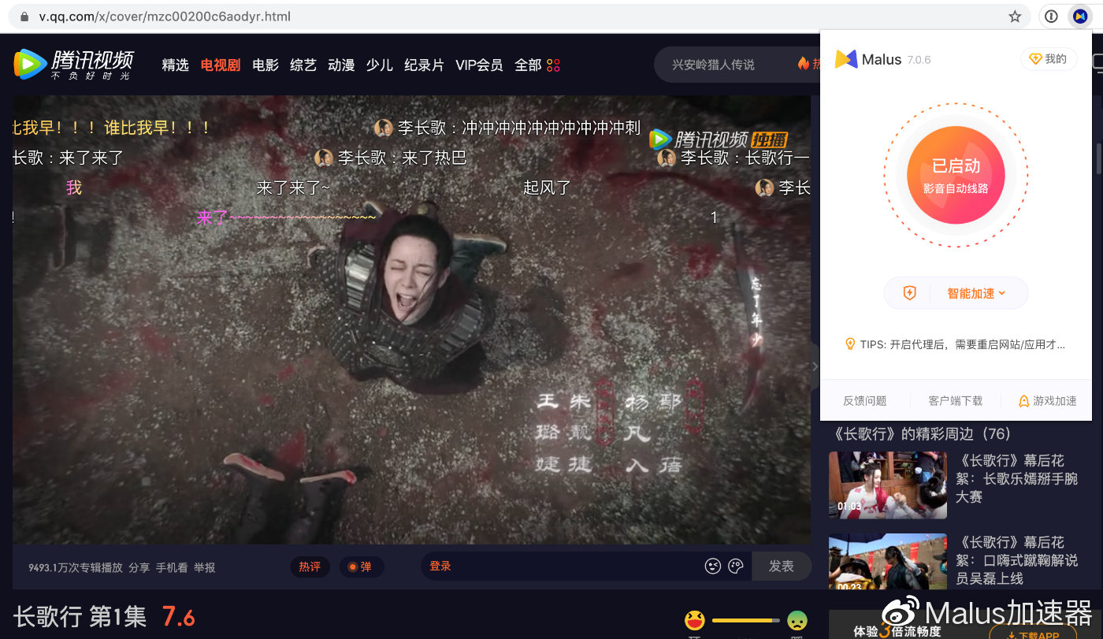Image resolution: width=1103 pixels, height=639 pixels.
Task: Click 客户端下载 link in Malus popup
Action: [x=956, y=400]
